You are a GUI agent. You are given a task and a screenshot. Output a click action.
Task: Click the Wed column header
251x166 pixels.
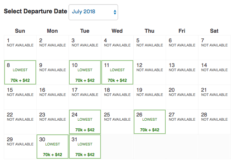tap(117, 31)
